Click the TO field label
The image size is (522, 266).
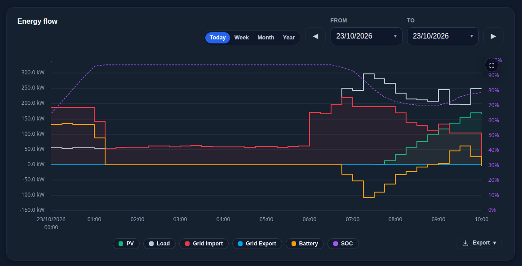click(411, 21)
